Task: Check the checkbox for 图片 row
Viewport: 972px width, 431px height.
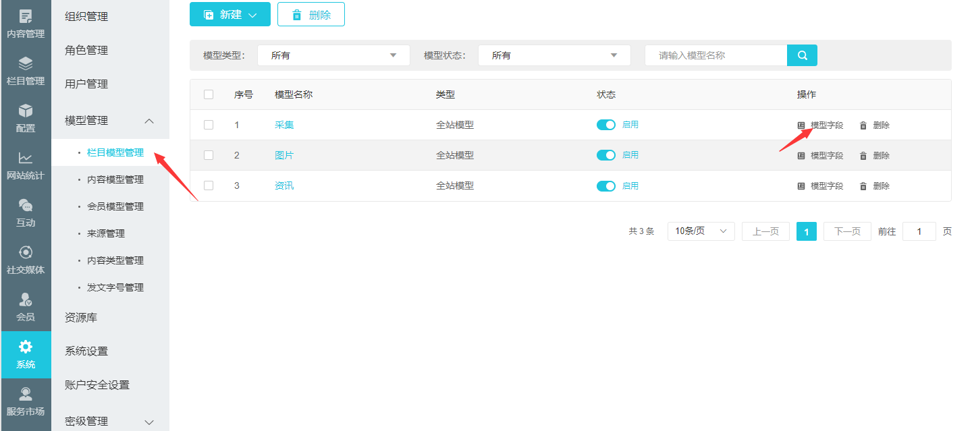Action: point(209,155)
